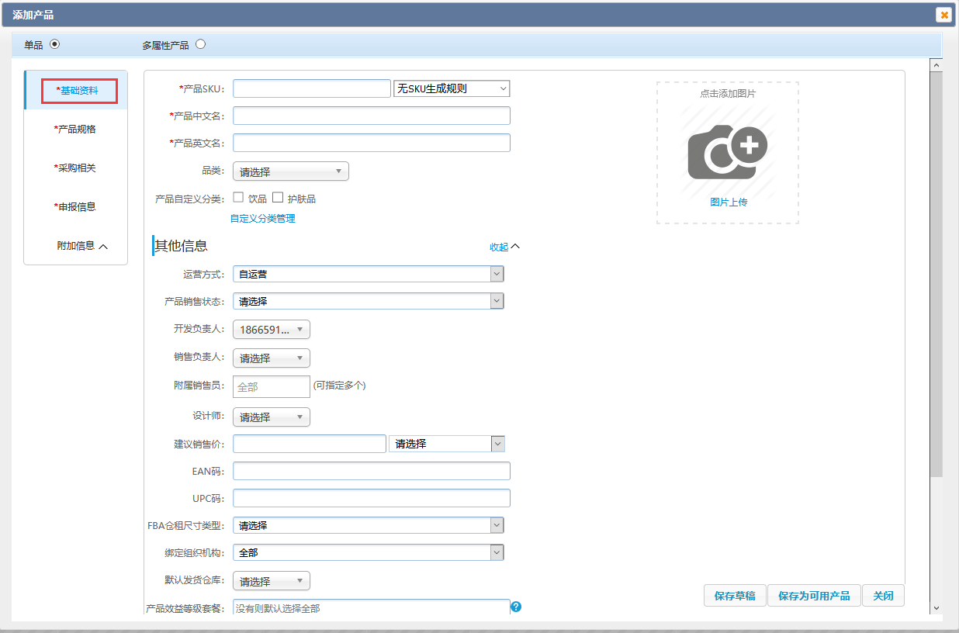Image resolution: width=959 pixels, height=633 pixels.
Task: Switch to 采购相关 tab
Action: pos(76,168)
